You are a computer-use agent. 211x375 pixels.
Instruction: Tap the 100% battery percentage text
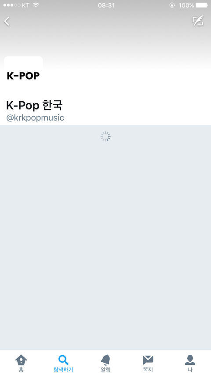(186, 5)
